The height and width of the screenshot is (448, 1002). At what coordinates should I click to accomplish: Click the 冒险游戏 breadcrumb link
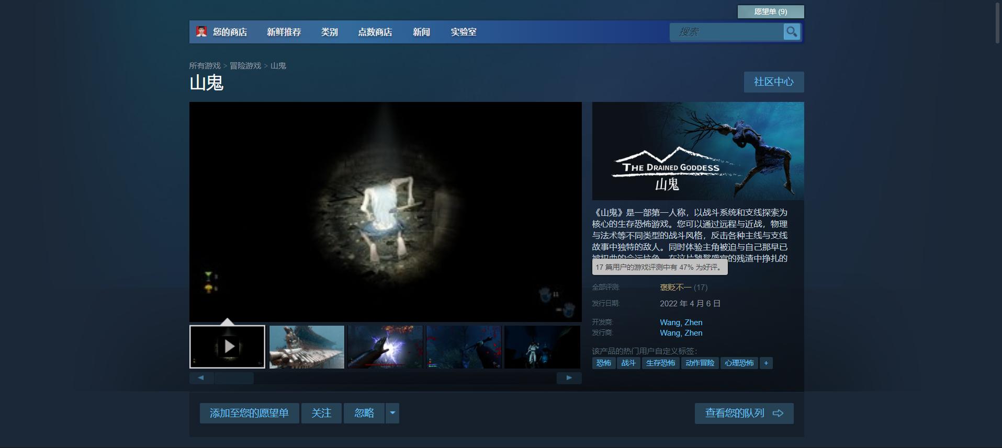245,66
